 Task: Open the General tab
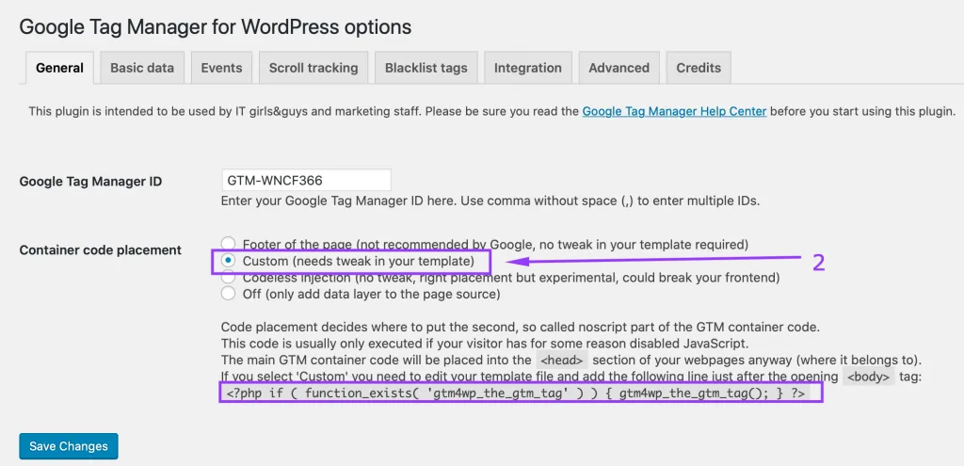pos(59,68)
